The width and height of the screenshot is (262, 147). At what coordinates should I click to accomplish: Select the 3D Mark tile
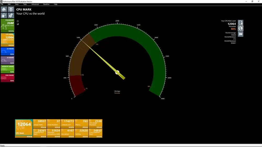coord(8,60)
